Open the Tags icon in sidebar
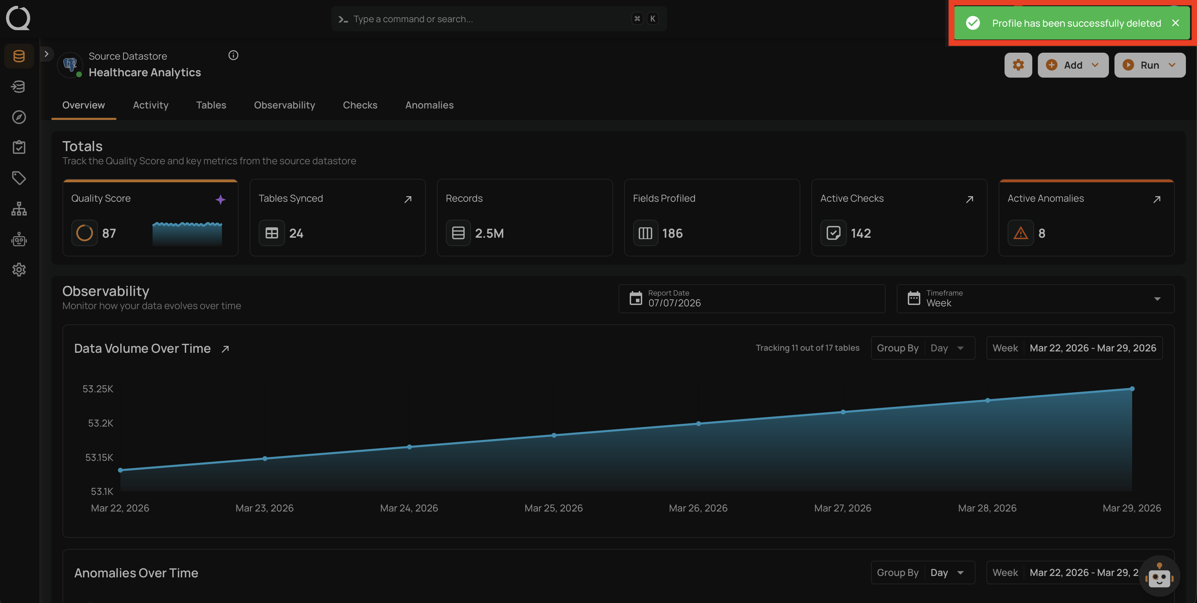This screenshot has width=1197, height=603. coord(19,178)
